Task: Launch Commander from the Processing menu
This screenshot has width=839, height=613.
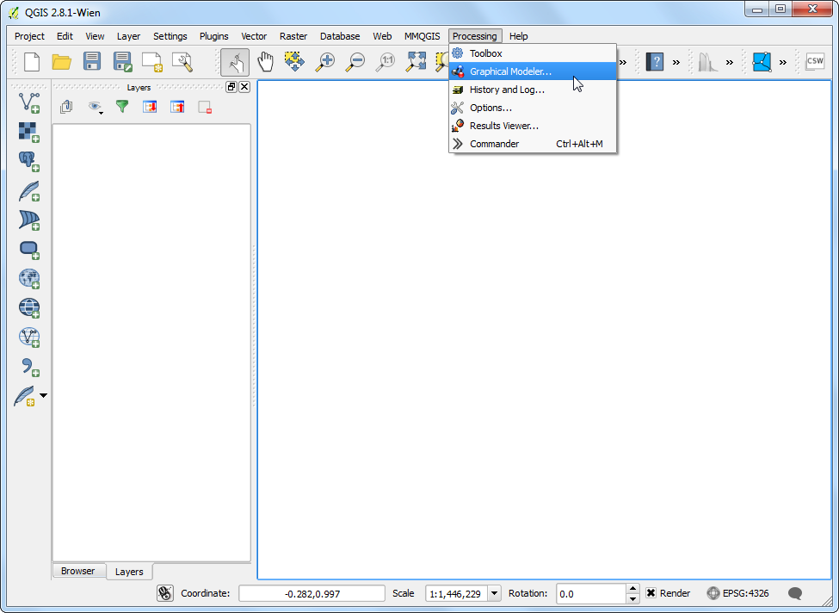Action: click(x=533, y=144)
